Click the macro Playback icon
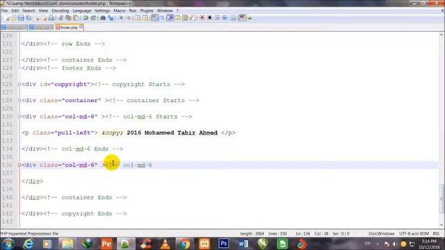This screenshot has width=445, height=250. (217, 18)
